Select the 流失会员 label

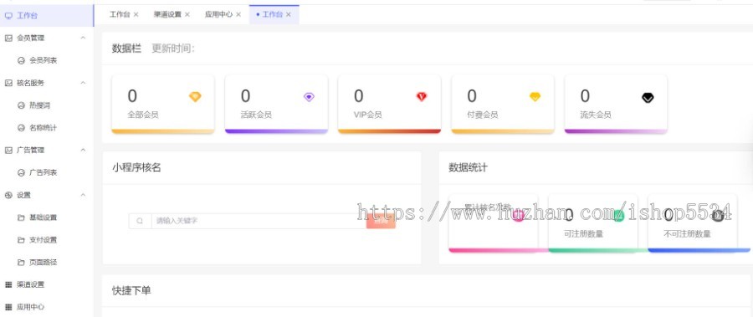pos(596,115)
